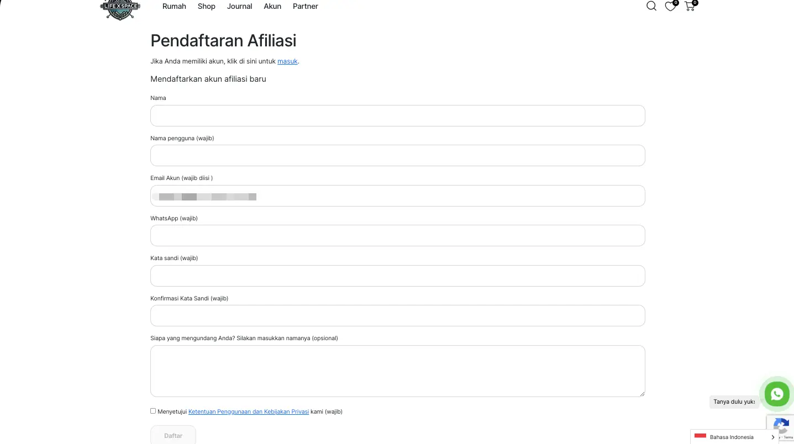
Task: Open the green WhatsApp chat bubble
Action: click(777, 394)
